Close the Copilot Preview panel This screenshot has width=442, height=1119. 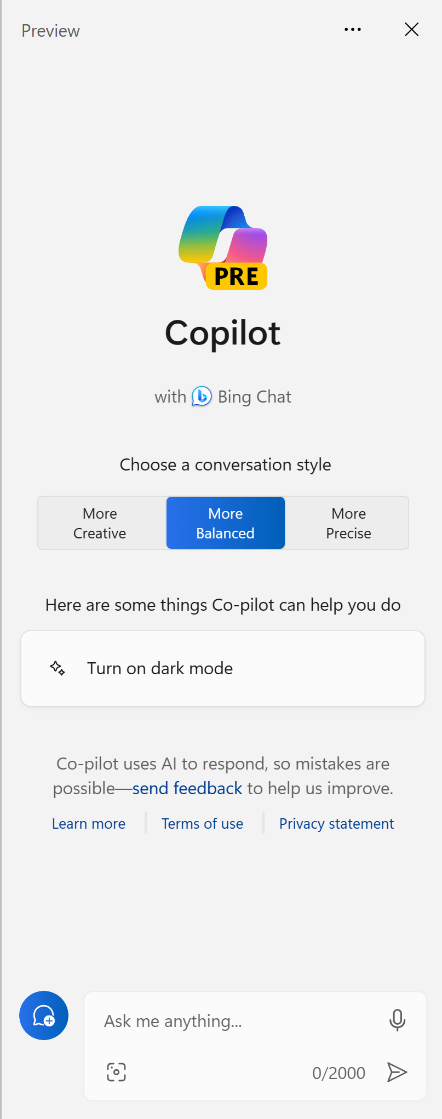[411, 30]
